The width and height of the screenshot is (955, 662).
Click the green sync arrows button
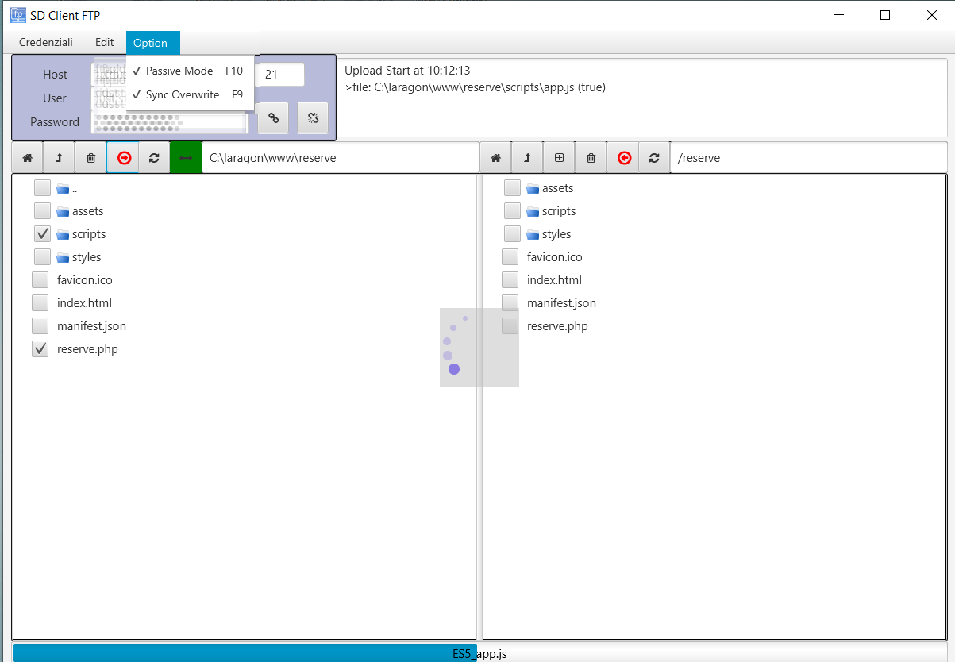(186, 158)
